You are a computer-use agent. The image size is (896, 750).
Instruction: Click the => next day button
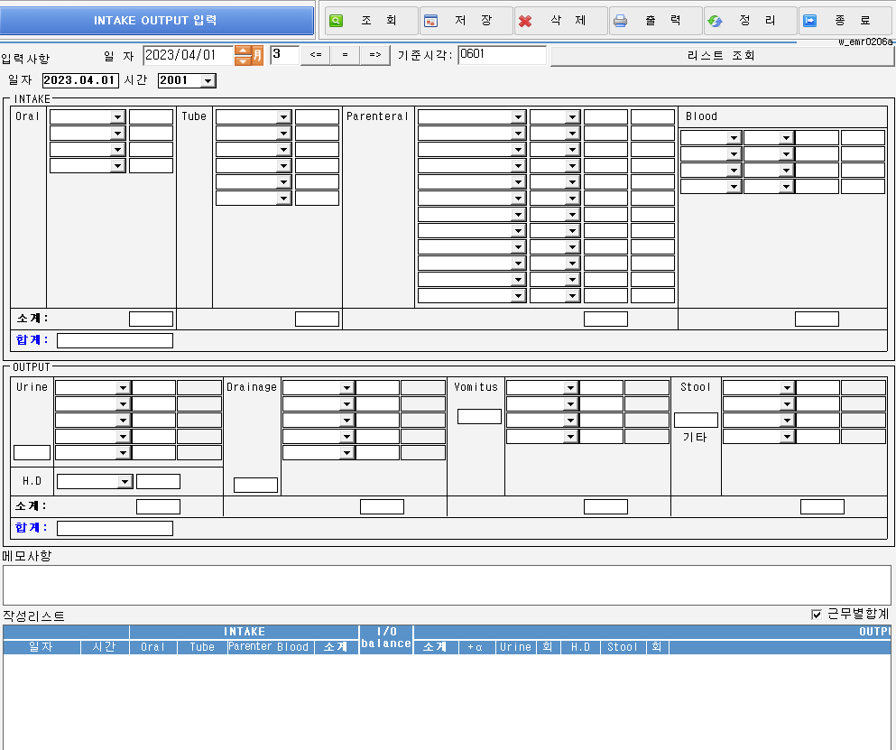[374, 55]
